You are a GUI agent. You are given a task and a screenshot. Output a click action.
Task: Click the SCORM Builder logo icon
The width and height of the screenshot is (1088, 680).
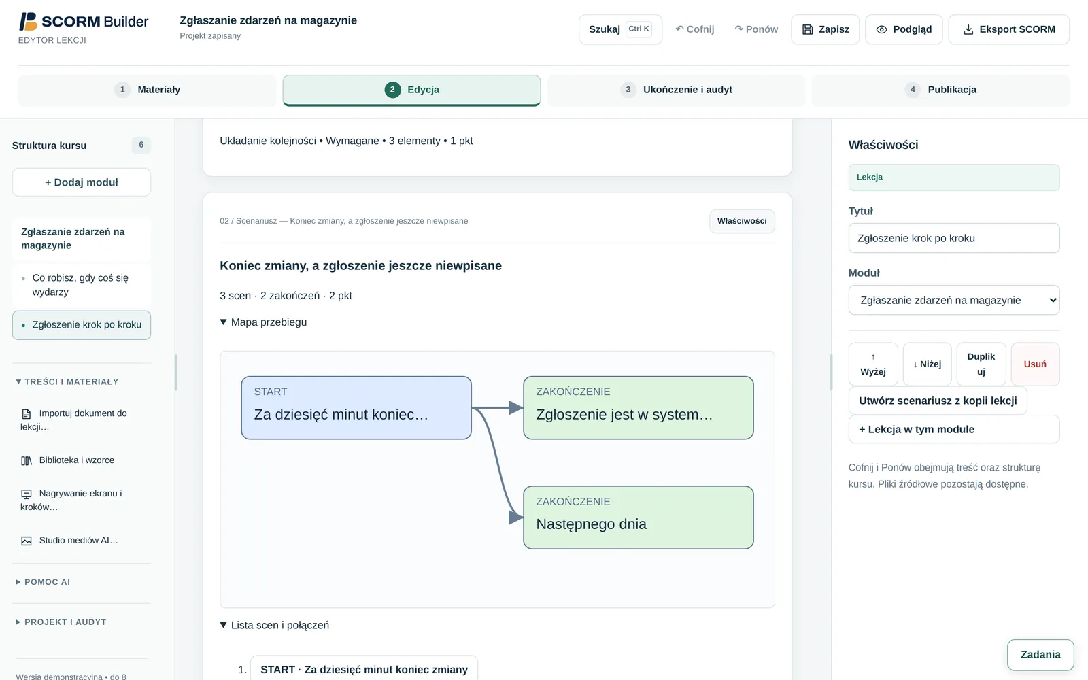tap(28, 22)
